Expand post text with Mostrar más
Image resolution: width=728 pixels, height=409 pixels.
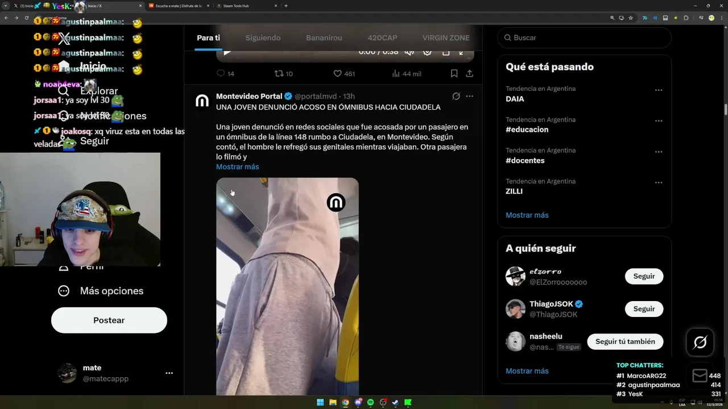(x=237, y=167)
